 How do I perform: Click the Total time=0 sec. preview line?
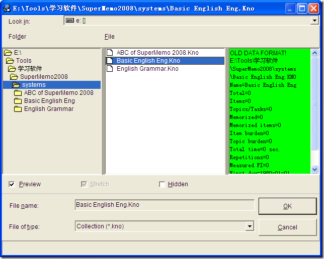point(255,149)
